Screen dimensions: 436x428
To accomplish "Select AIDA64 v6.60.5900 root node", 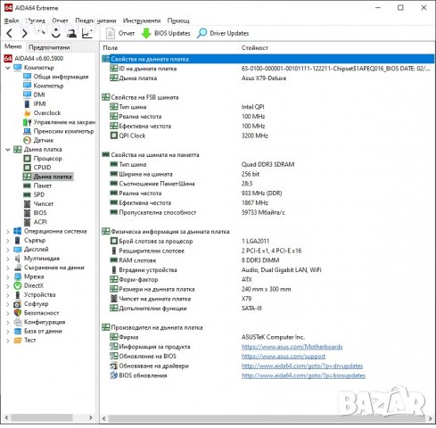I will tap(38, 58).
